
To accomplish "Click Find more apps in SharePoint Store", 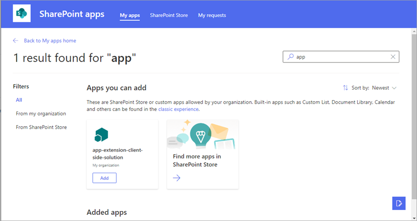I will 197,161.
